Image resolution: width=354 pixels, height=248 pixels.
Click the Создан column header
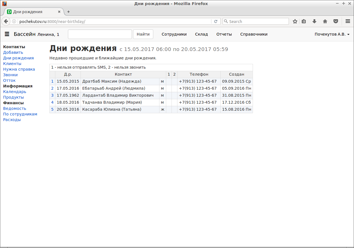coord(237,74)
